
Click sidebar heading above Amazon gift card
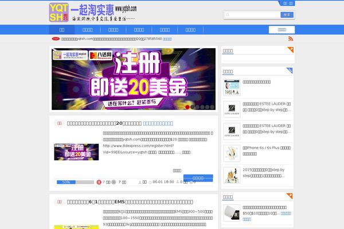pos(228,197)
